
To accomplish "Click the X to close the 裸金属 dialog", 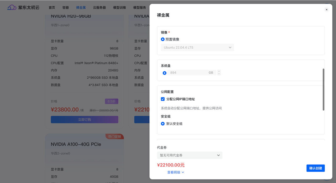I will click(327, 9).
